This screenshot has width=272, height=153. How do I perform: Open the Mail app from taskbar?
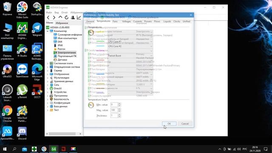(x=25, y=149)
